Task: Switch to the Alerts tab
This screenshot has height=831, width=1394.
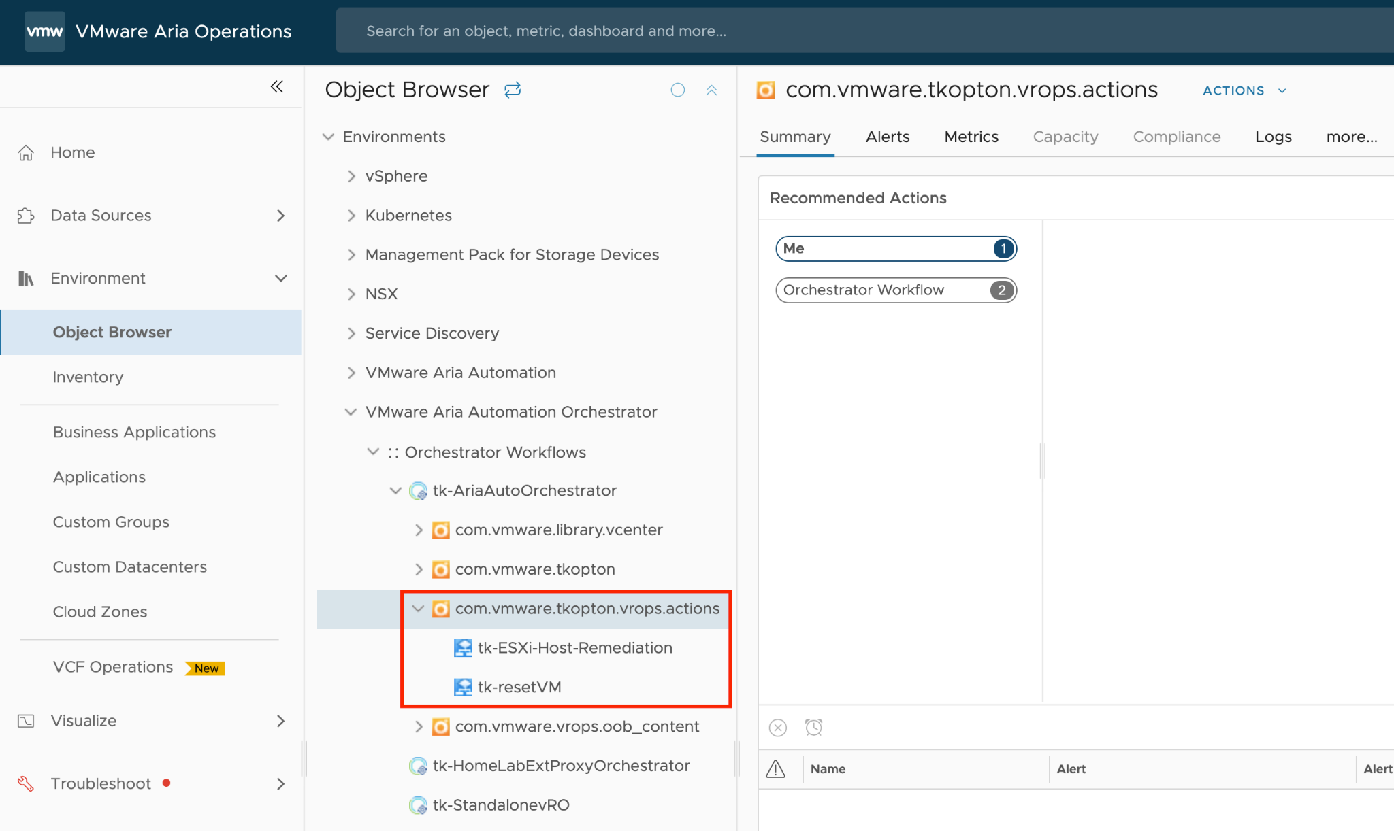Action: [888, 137]
